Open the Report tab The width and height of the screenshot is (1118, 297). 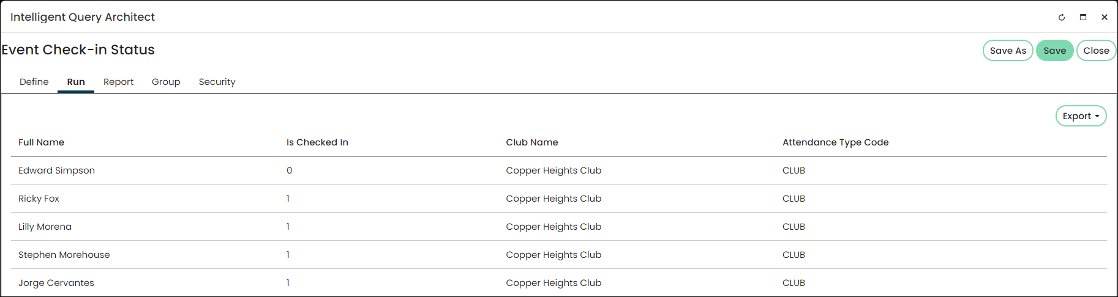(x=118, y=82)
